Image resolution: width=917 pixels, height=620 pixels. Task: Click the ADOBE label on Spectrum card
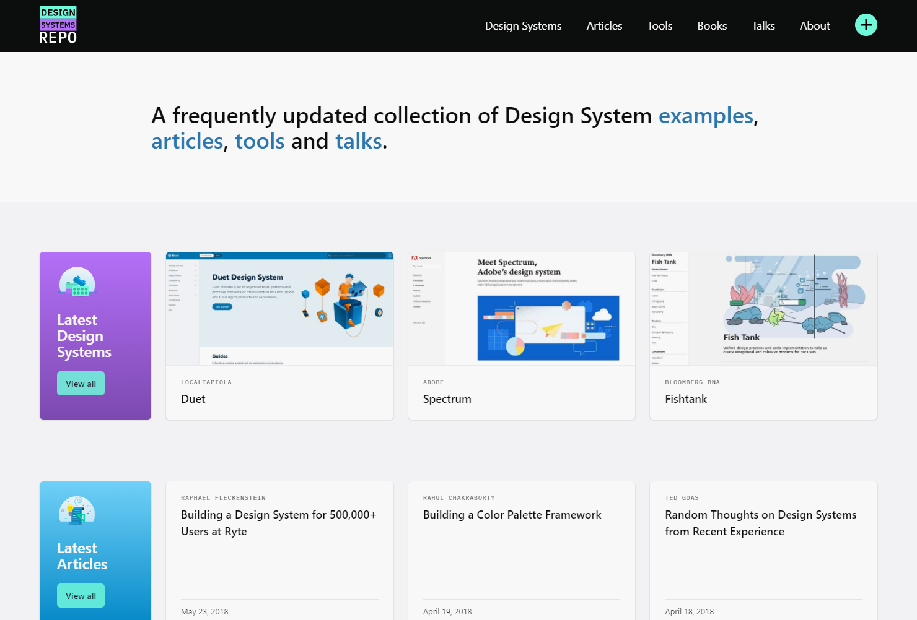pos(433,382)
